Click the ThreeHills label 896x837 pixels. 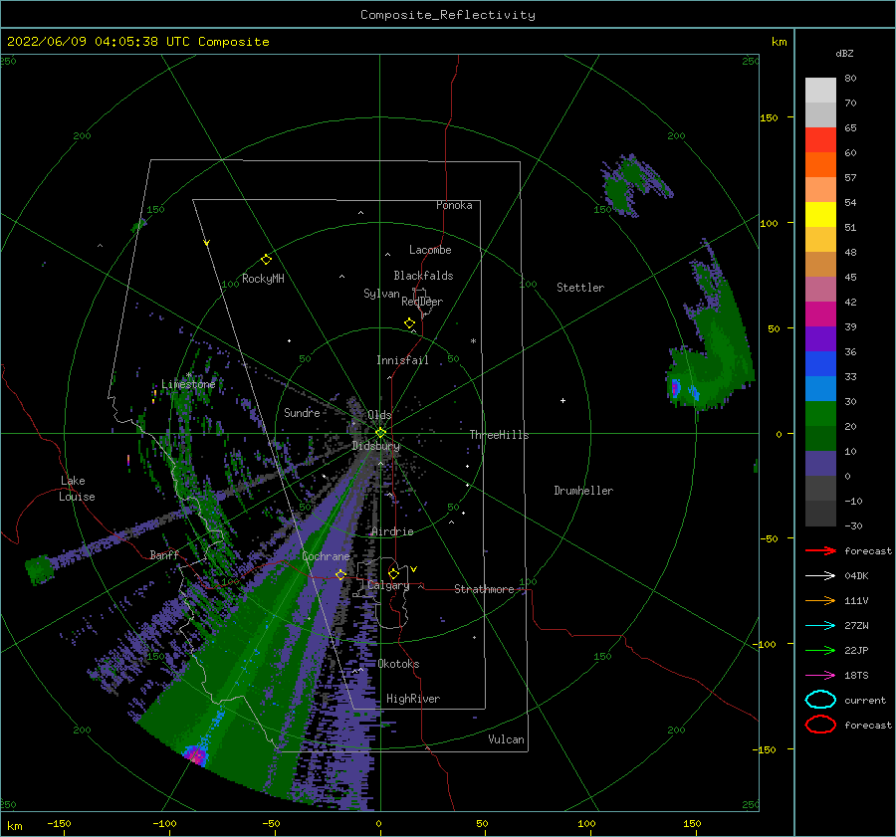[499, 435]
